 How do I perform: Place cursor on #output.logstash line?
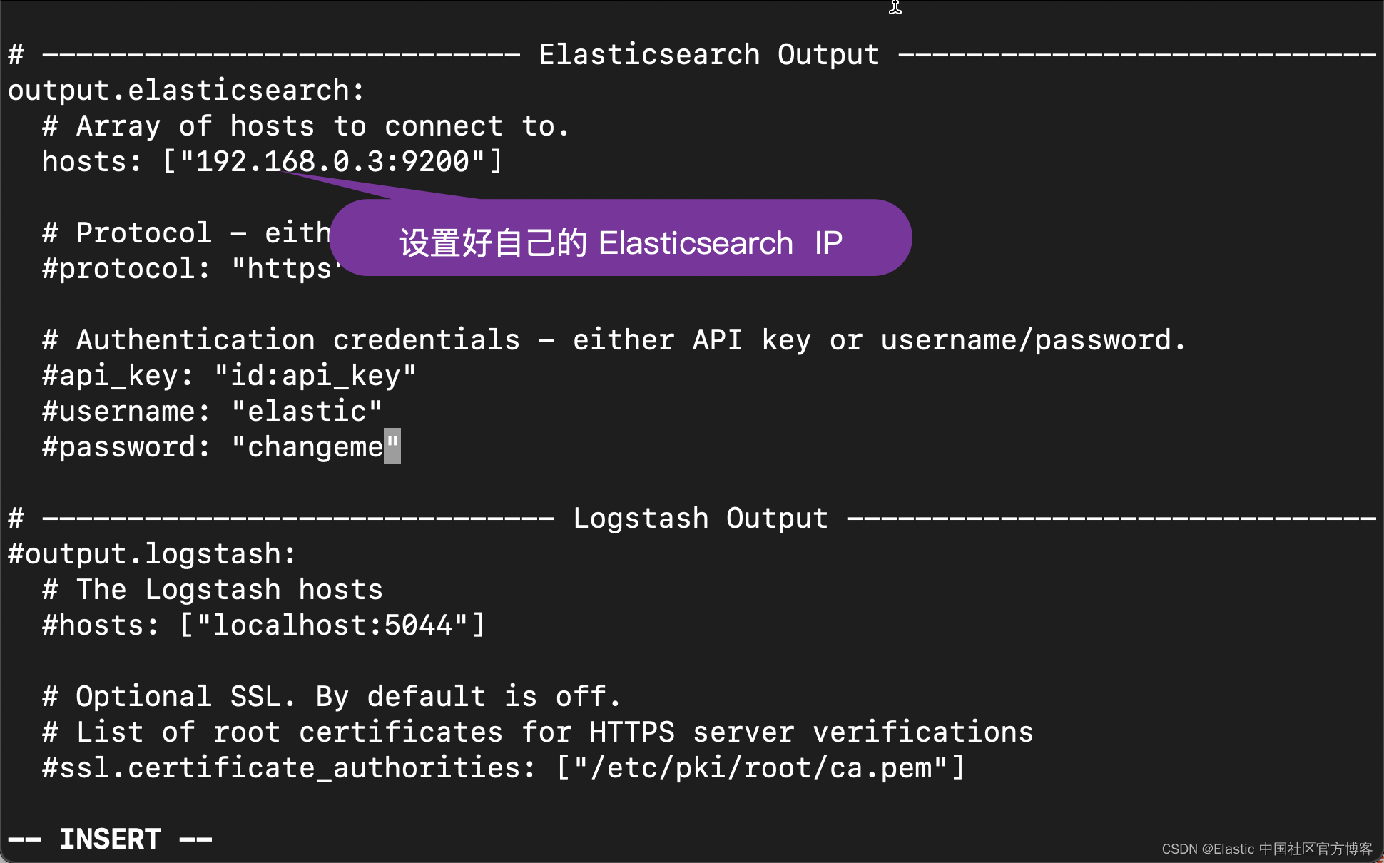coord(151,554)
